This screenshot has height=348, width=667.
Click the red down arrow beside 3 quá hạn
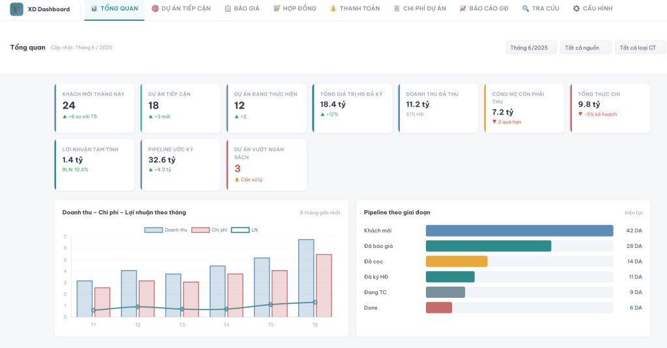494,122
